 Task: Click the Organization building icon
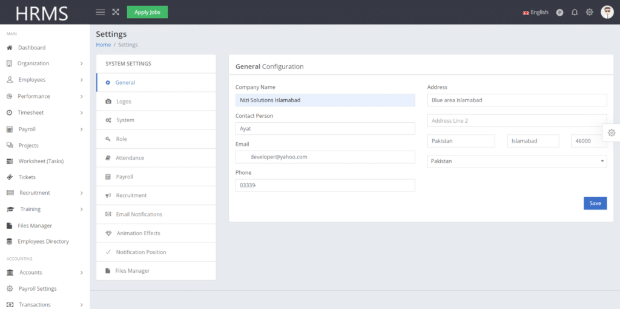(x=10, y=63)
